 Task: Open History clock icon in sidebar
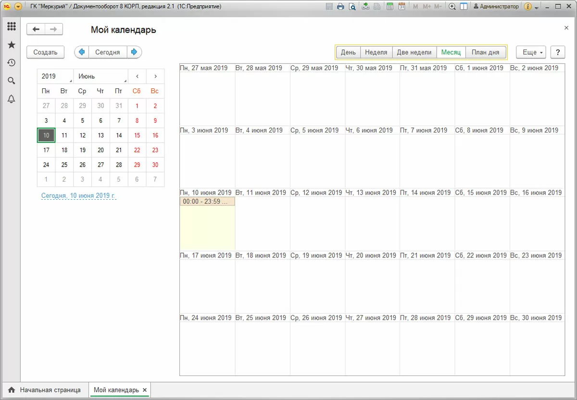click(x=11, y=62)
